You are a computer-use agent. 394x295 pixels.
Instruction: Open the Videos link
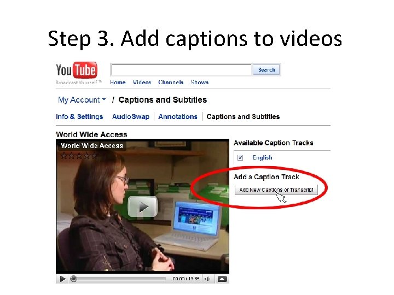[142, 82]
